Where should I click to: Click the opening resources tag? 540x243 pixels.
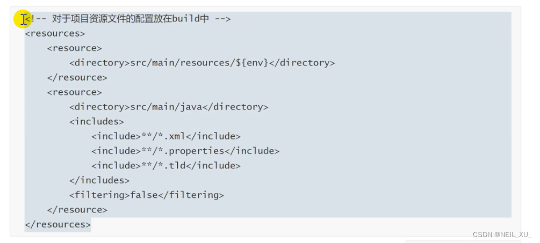(x=55, y=34)
